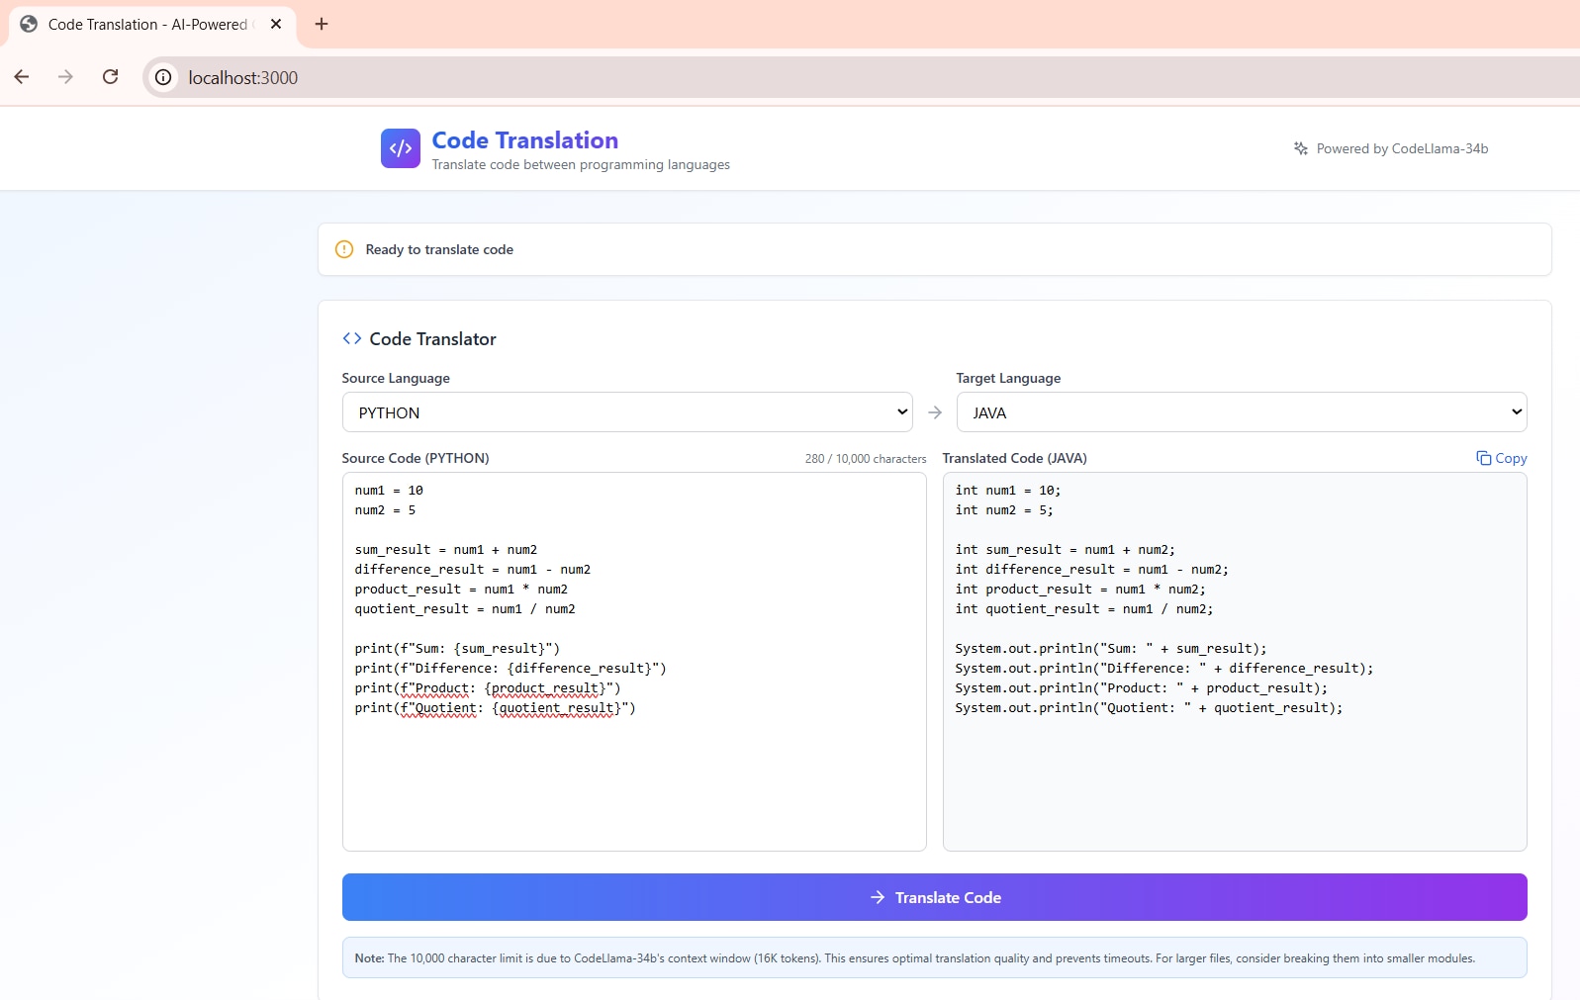Click the Source Language label
Screen dimensions: 1580x1000
396,378
